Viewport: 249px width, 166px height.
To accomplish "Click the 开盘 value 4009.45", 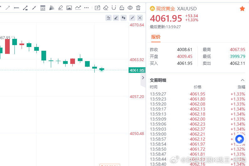I will [184, 56].
